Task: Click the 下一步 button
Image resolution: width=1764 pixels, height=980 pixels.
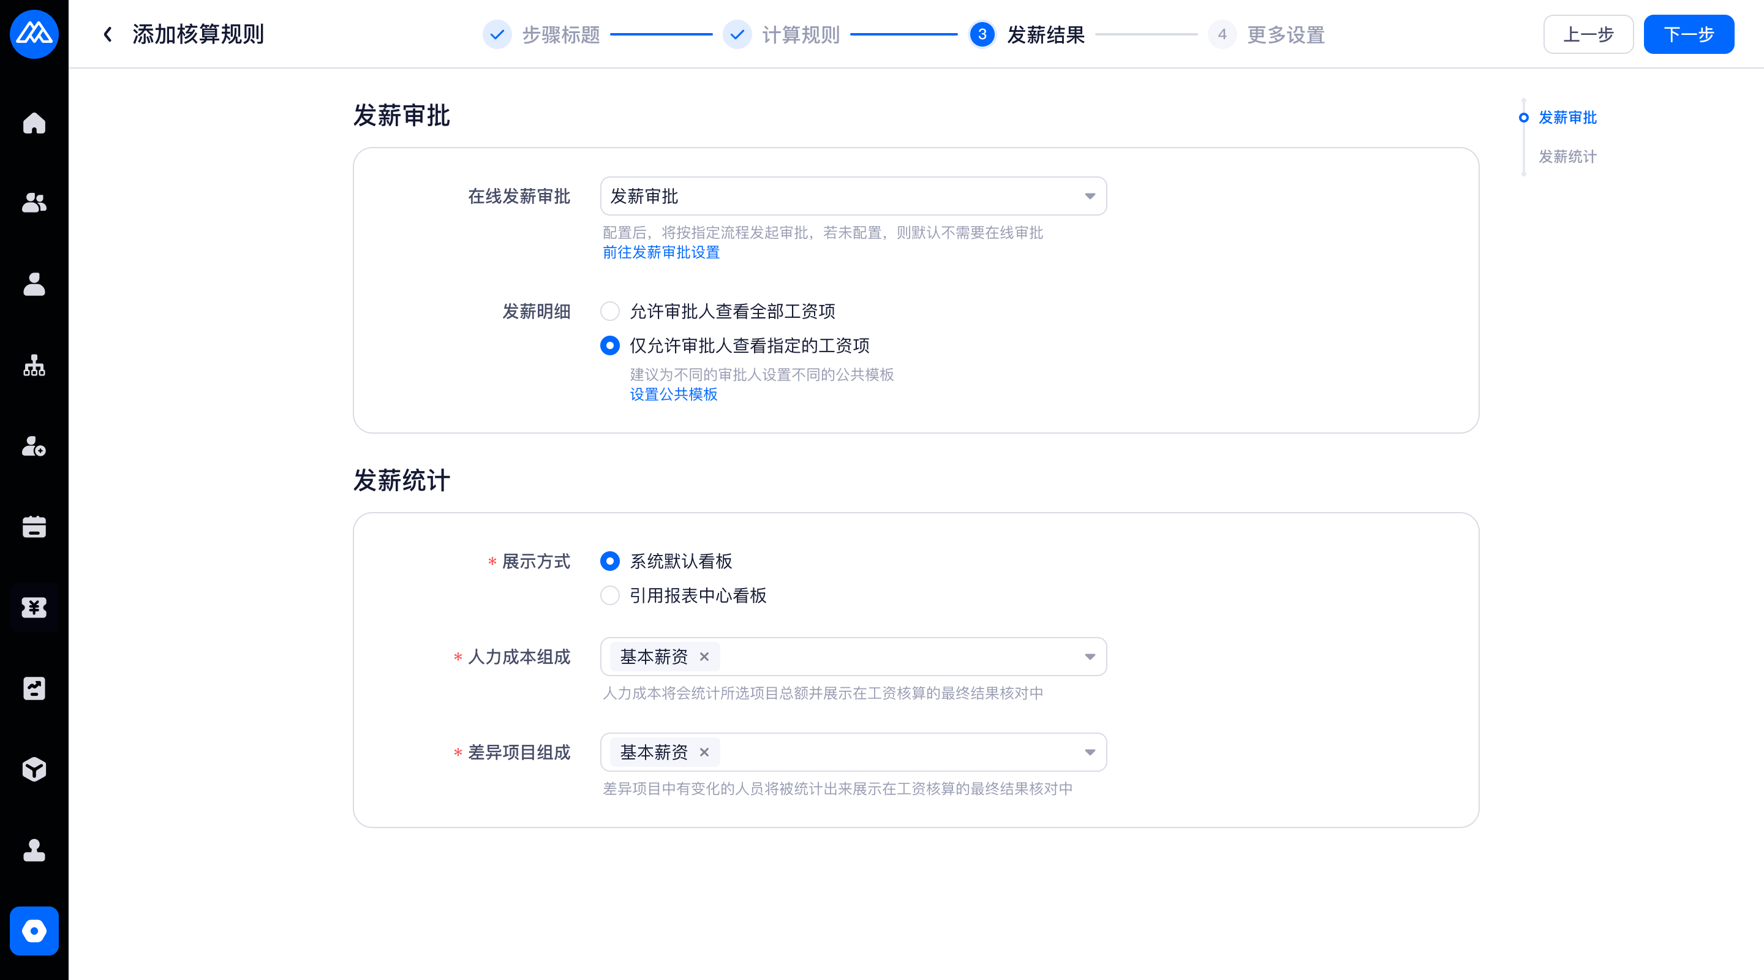Action: (x=1688, y=34)
